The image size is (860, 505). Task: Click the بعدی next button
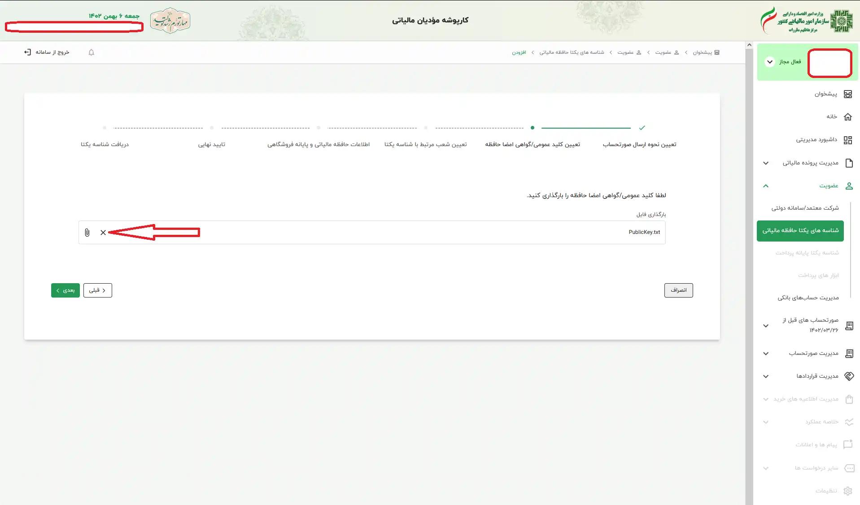pos(65,290)
